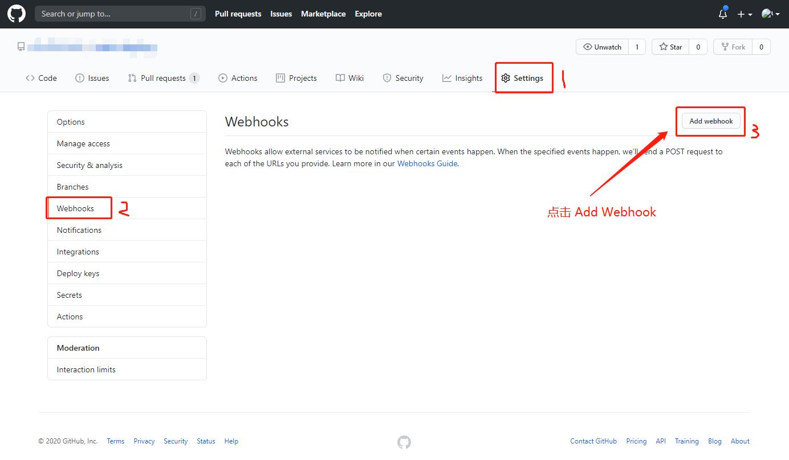Open the Pricing footer link
789x460 pixels.
[636, 441]
